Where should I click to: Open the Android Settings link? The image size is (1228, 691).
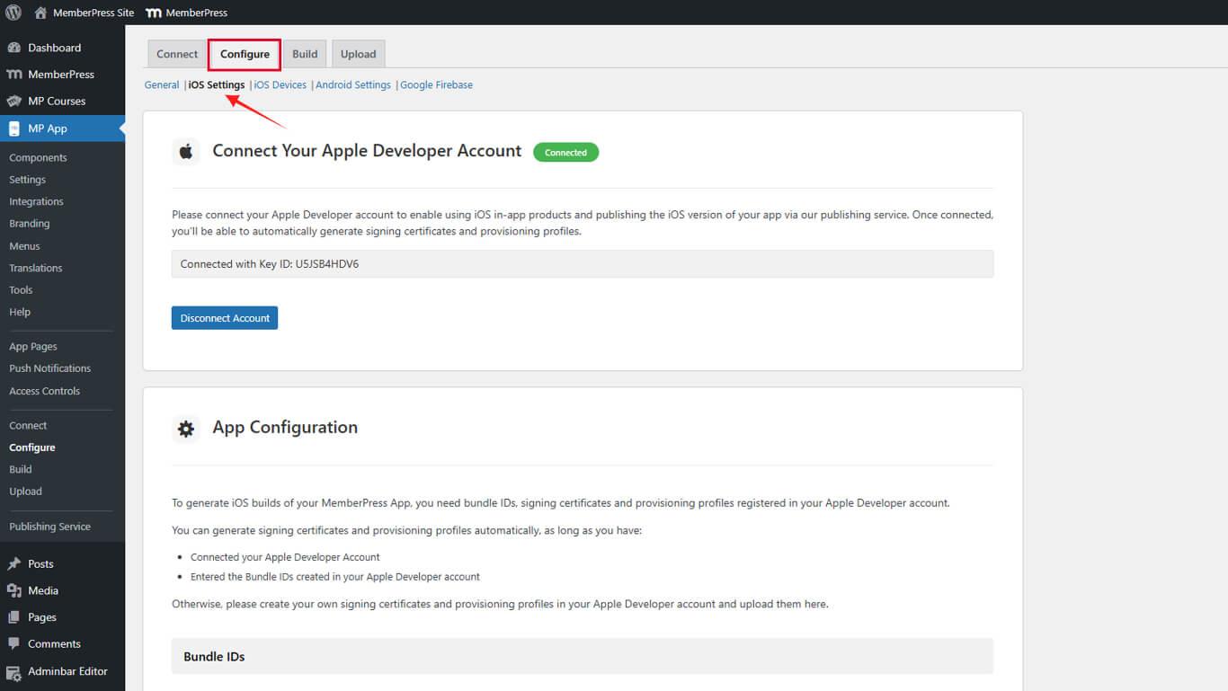click(352, 84)
